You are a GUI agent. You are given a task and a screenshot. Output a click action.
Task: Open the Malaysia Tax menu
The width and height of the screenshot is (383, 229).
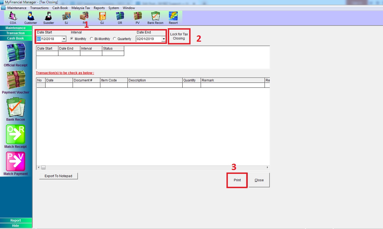(x=81, y=8)
